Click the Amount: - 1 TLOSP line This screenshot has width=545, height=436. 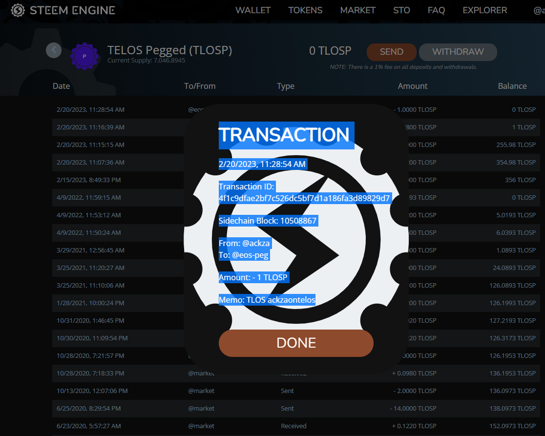tap(253, 277)
